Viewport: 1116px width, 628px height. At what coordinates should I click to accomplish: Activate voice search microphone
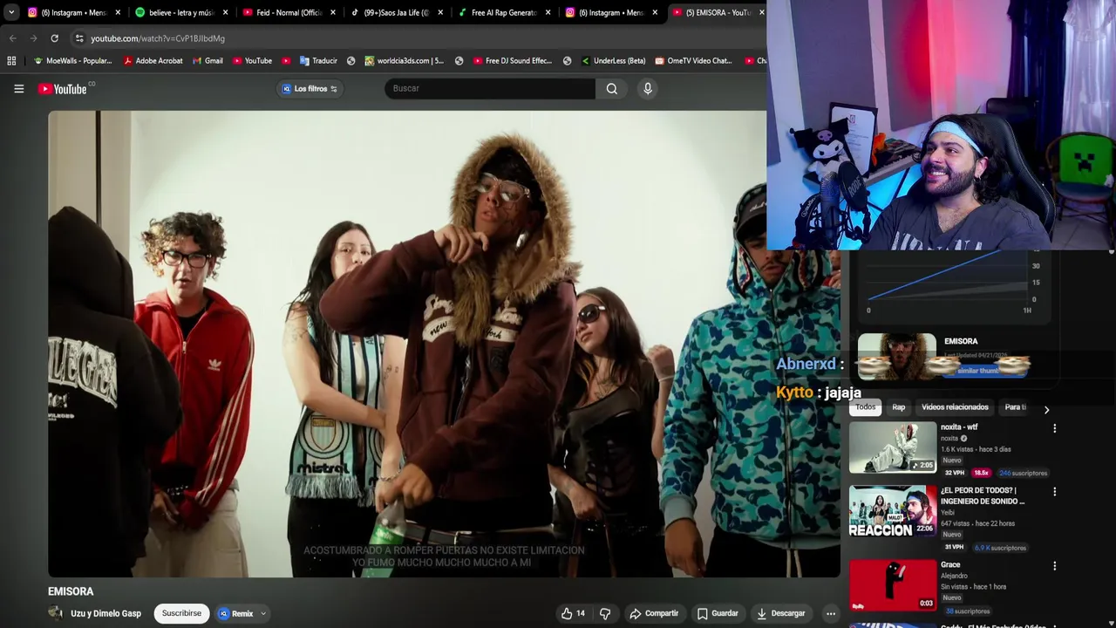[647, 88]
